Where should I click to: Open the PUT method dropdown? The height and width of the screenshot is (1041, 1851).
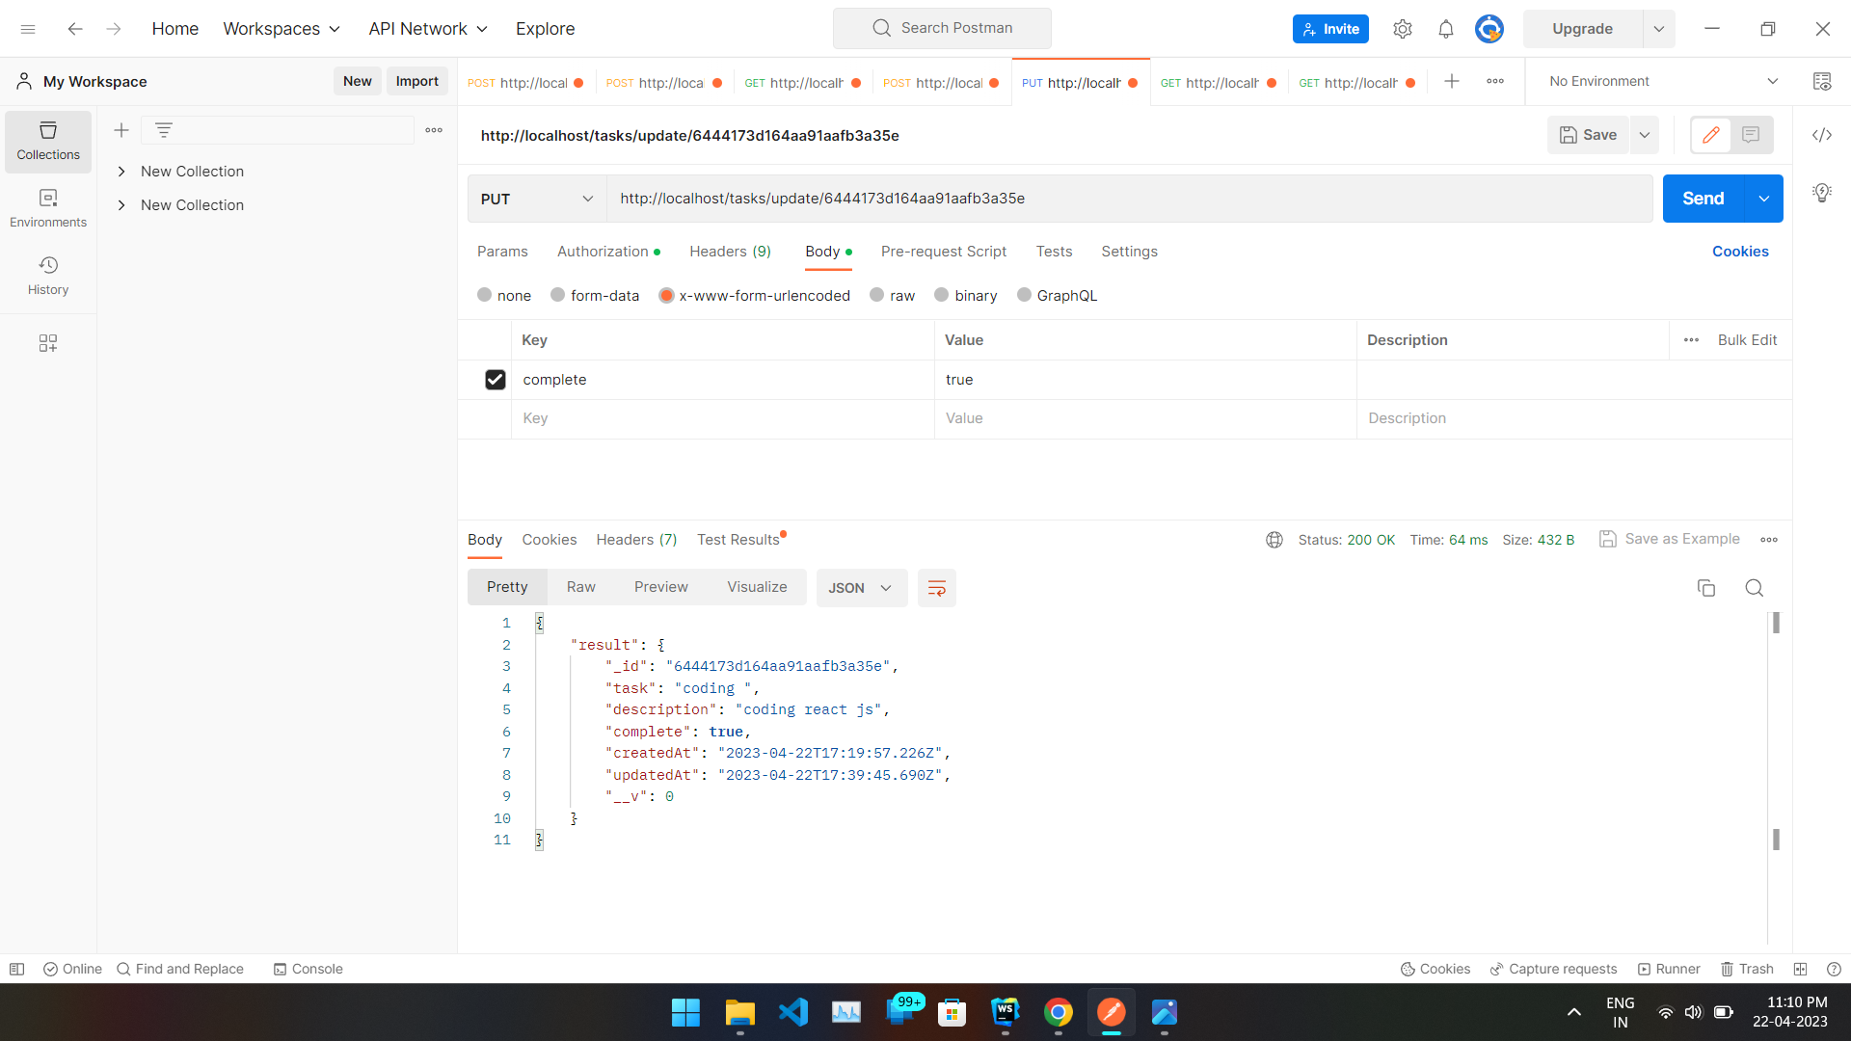[x=536, y=199]
